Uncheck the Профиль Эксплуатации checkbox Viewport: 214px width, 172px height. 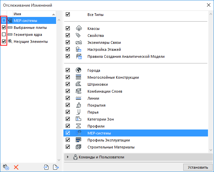pyautogui.click(x=68, y=140)
